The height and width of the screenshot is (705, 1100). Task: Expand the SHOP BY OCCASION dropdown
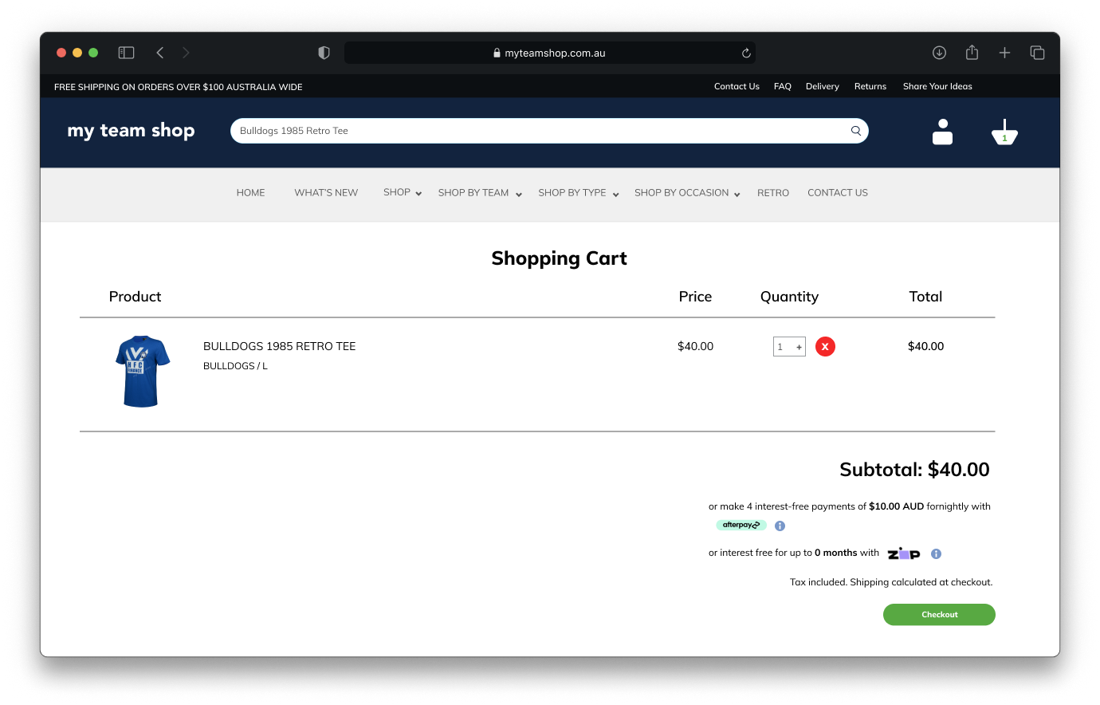687,193
